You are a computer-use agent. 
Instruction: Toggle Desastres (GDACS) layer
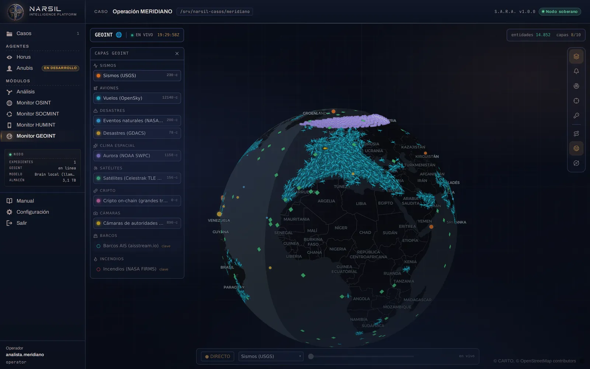pyautogui.click(x=137, y=133)
